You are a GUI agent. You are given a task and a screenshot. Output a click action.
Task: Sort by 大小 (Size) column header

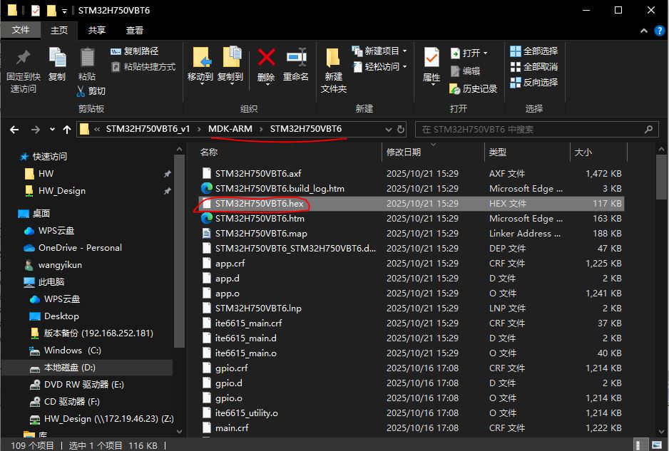[x=598, y=152]
